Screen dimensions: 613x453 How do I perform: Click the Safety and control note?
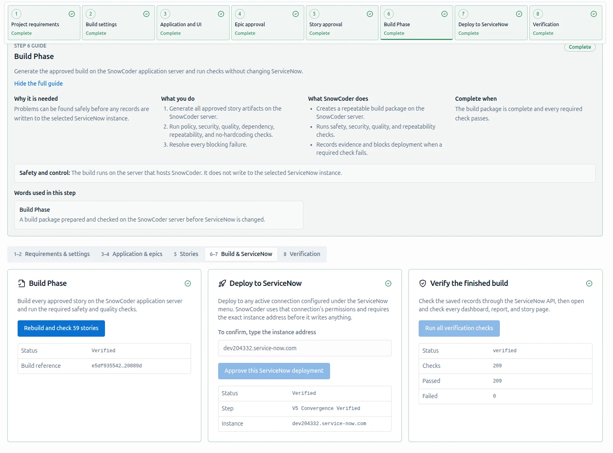305,173
